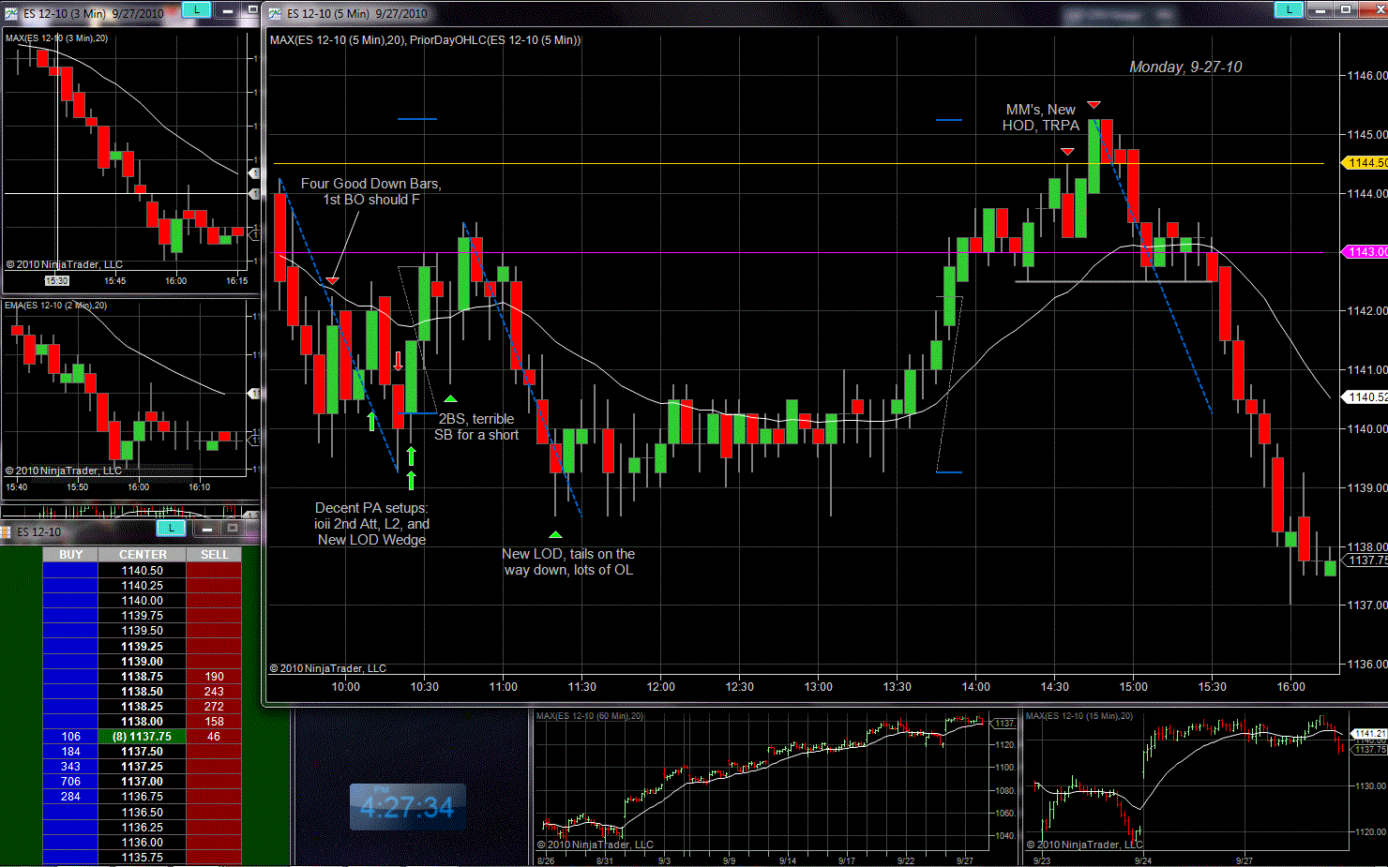Click green up-triangle marker near 2BS annotation

tap(450, 399)
